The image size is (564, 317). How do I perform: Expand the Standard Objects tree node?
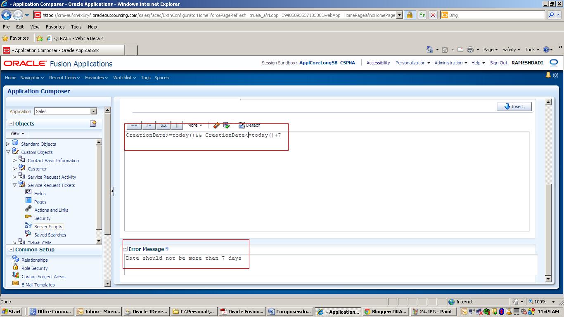point(8,144)
